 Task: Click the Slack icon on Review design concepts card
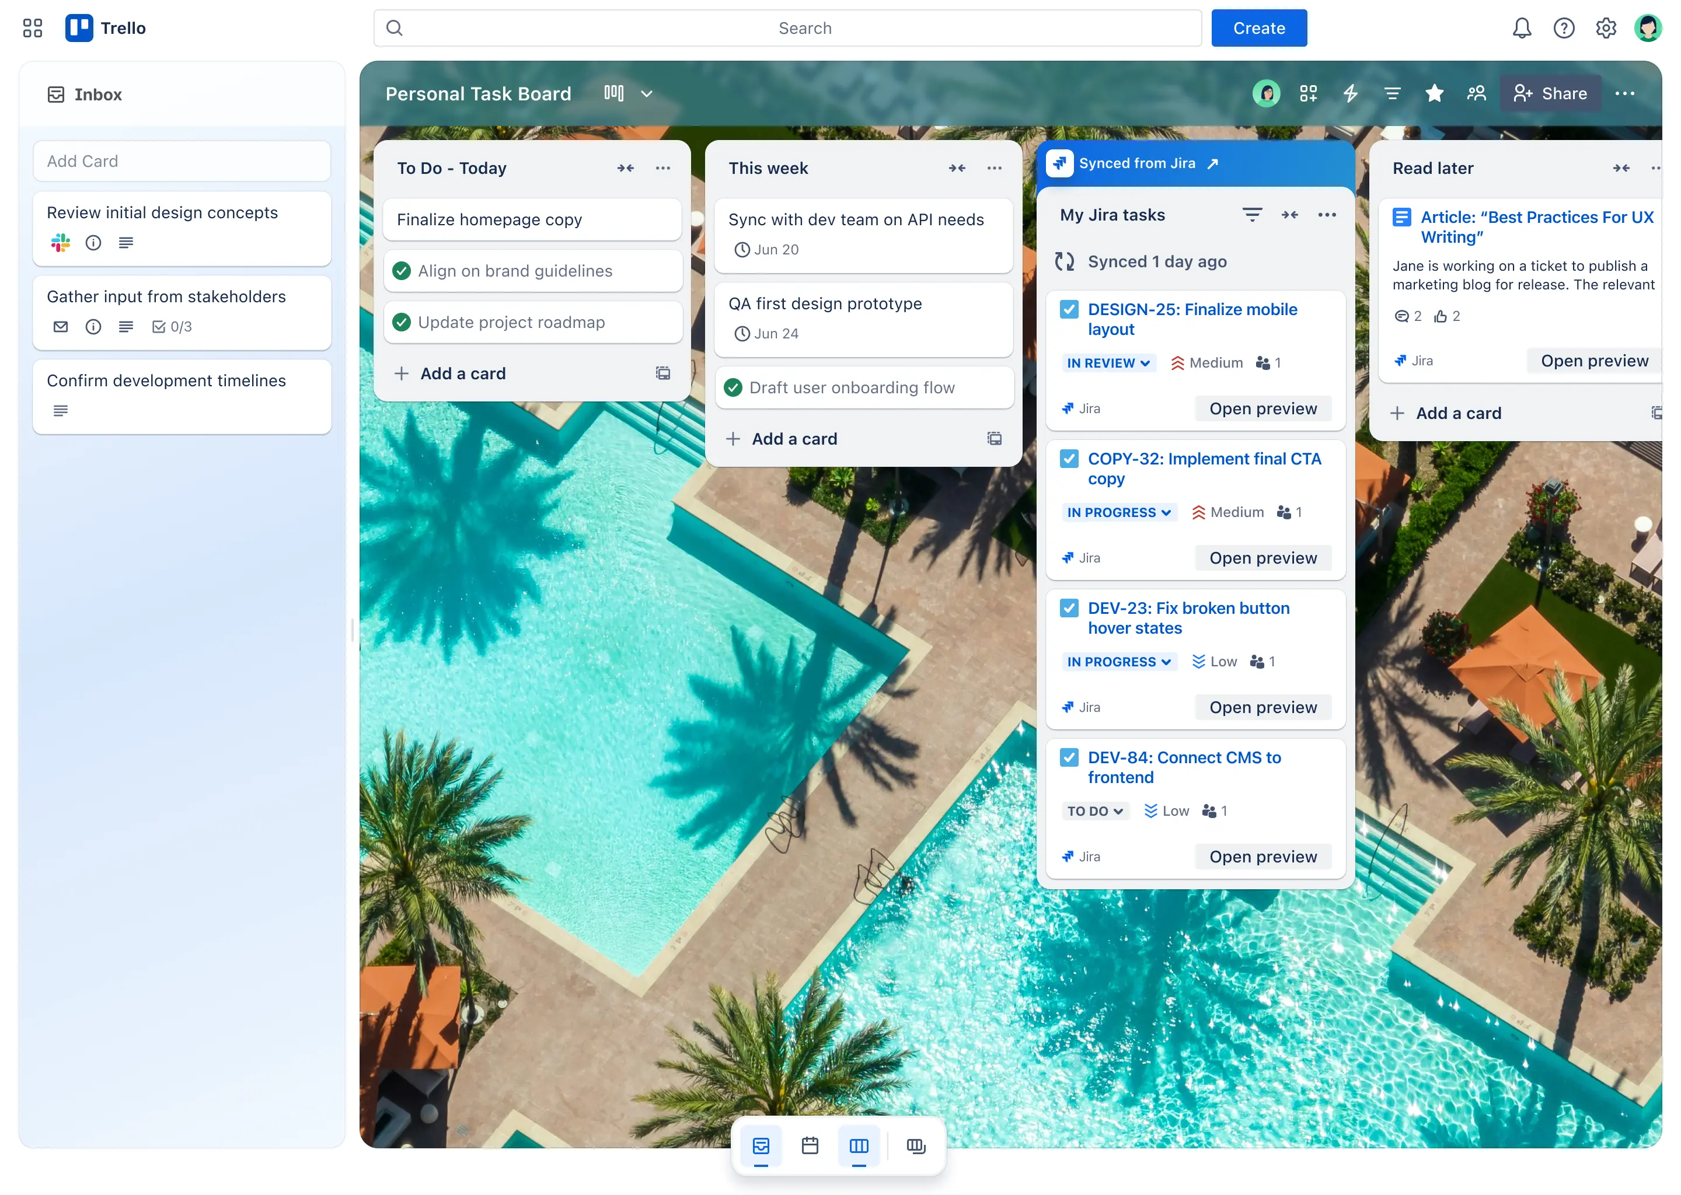pos(60,242)
